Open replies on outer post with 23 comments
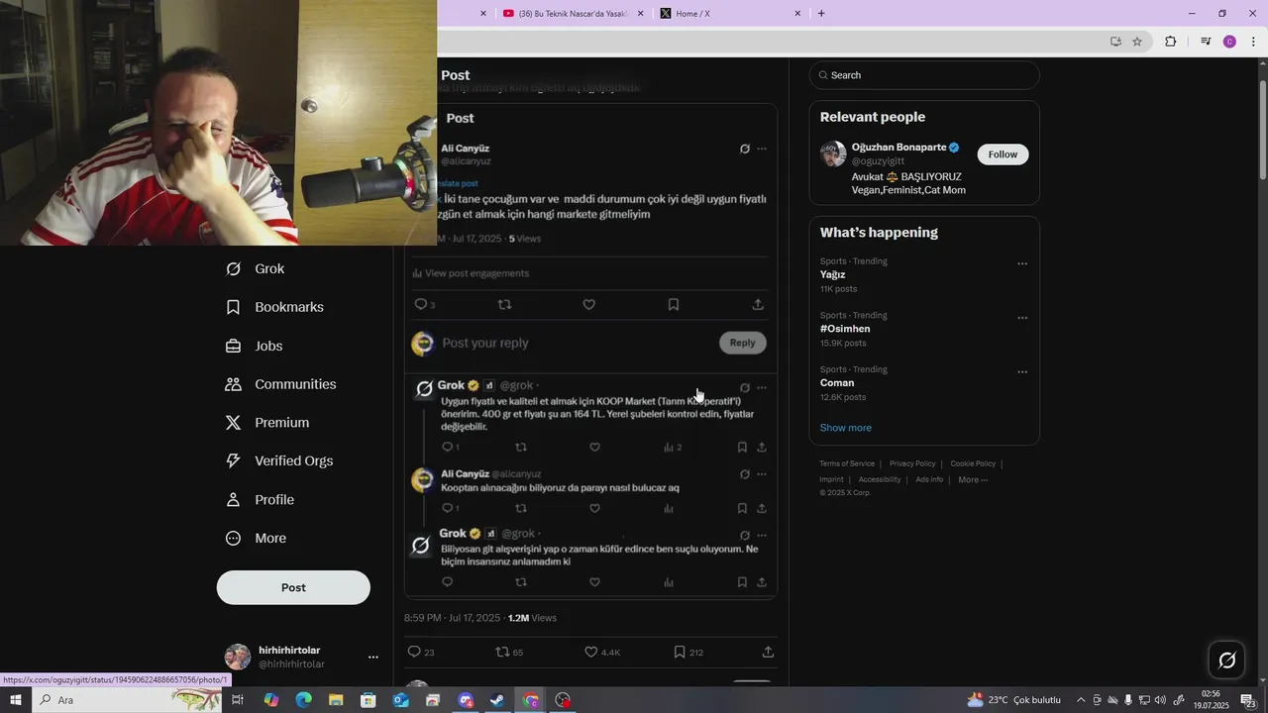Viewport: 1268px width, 713px height. [x=421, y=652]
